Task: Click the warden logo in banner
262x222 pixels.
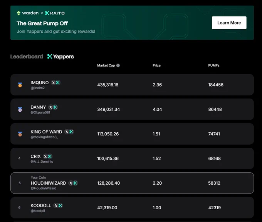Action: 28,13
